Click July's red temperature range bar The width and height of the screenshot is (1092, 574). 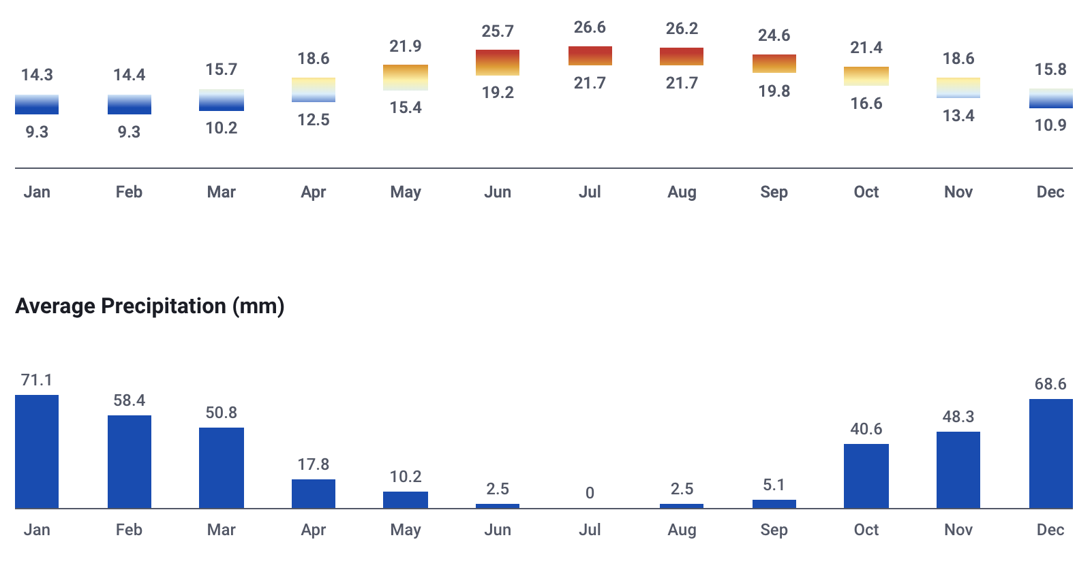pos(590,56)
